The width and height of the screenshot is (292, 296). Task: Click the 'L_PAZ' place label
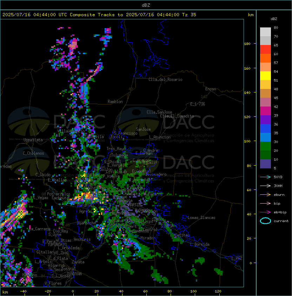pos(237,258)
